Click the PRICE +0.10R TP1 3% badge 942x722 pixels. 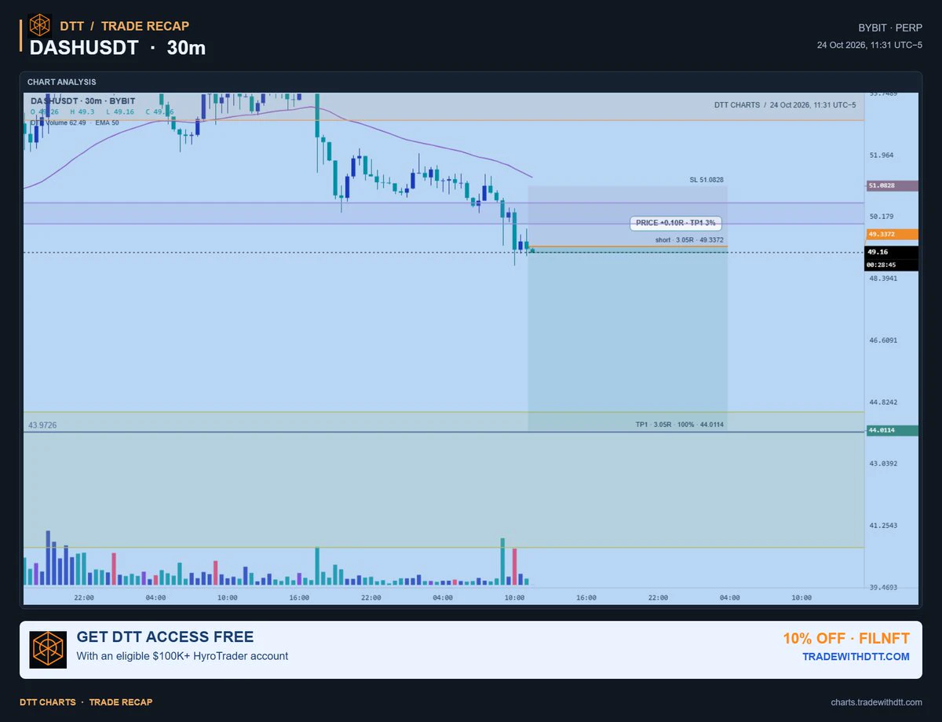(x=675, y=223)
